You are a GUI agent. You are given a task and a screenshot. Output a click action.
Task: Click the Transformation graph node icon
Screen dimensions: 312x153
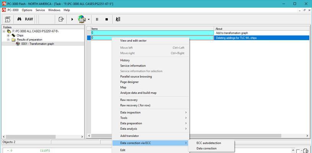click(18, 44)
